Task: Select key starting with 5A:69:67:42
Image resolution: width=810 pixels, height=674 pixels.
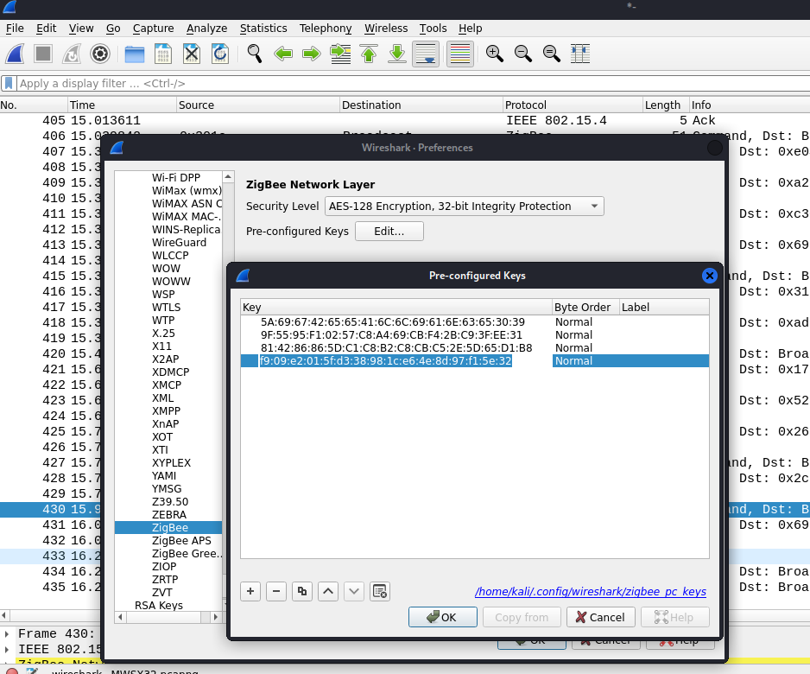Action: coord(393,322)
